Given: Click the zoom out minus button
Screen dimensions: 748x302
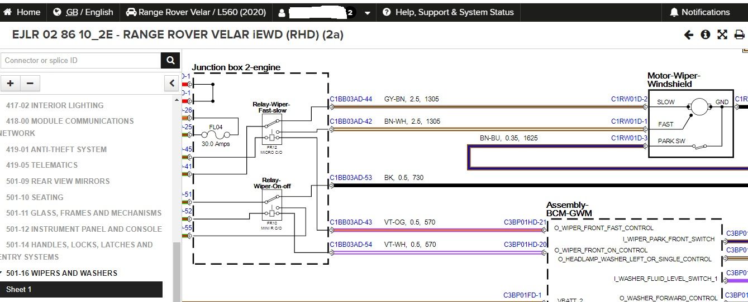Looking at the screenshot, I should [30, 84].
